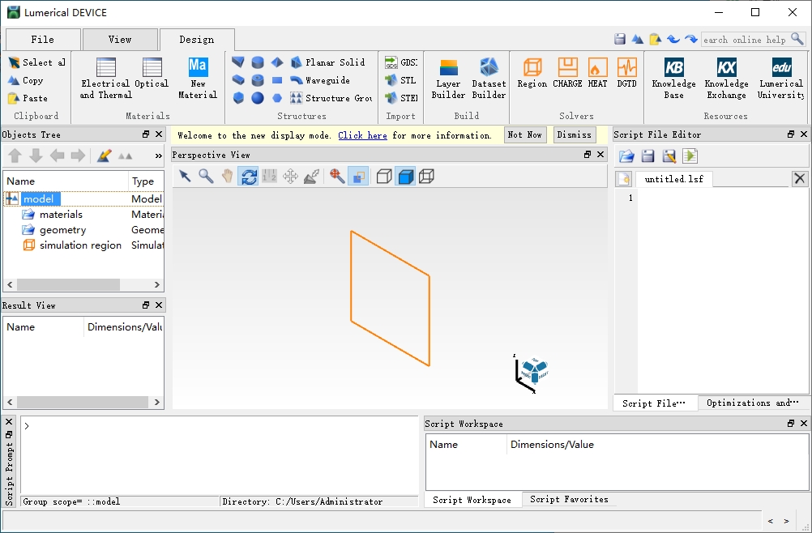Click the Electrical and Thermal materials icon
812x533 pixels.
[105, 78]
